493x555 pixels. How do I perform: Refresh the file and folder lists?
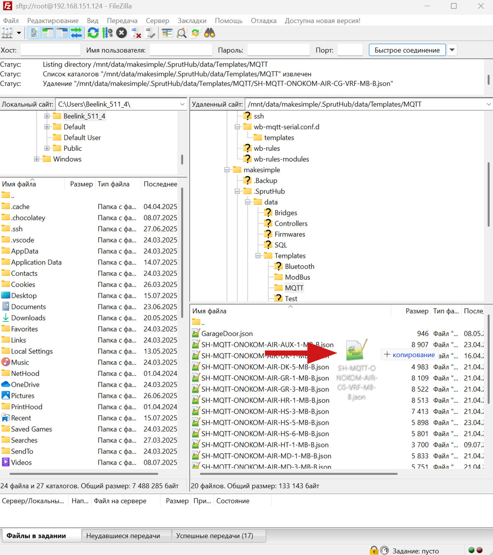coord(93,33)
